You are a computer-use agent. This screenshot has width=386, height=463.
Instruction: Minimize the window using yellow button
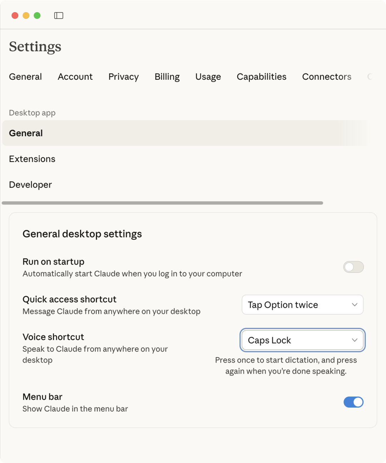[26, 15]
